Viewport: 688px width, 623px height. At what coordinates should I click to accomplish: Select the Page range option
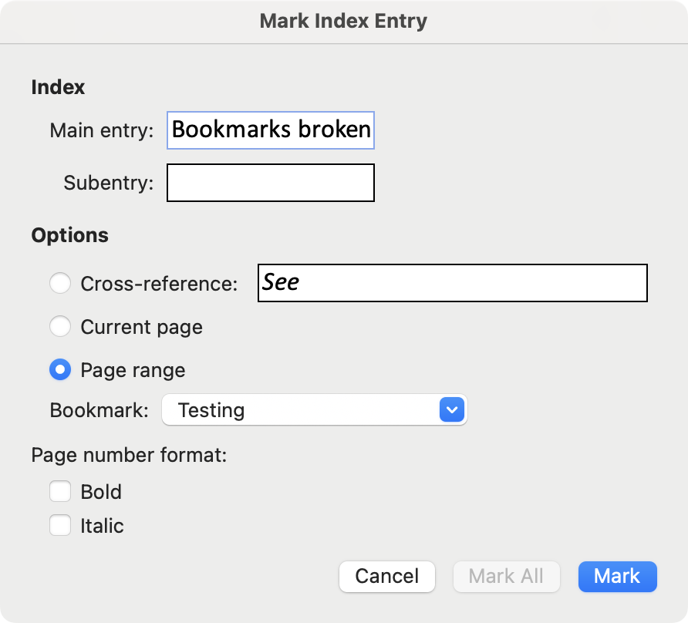pos(60,369)
